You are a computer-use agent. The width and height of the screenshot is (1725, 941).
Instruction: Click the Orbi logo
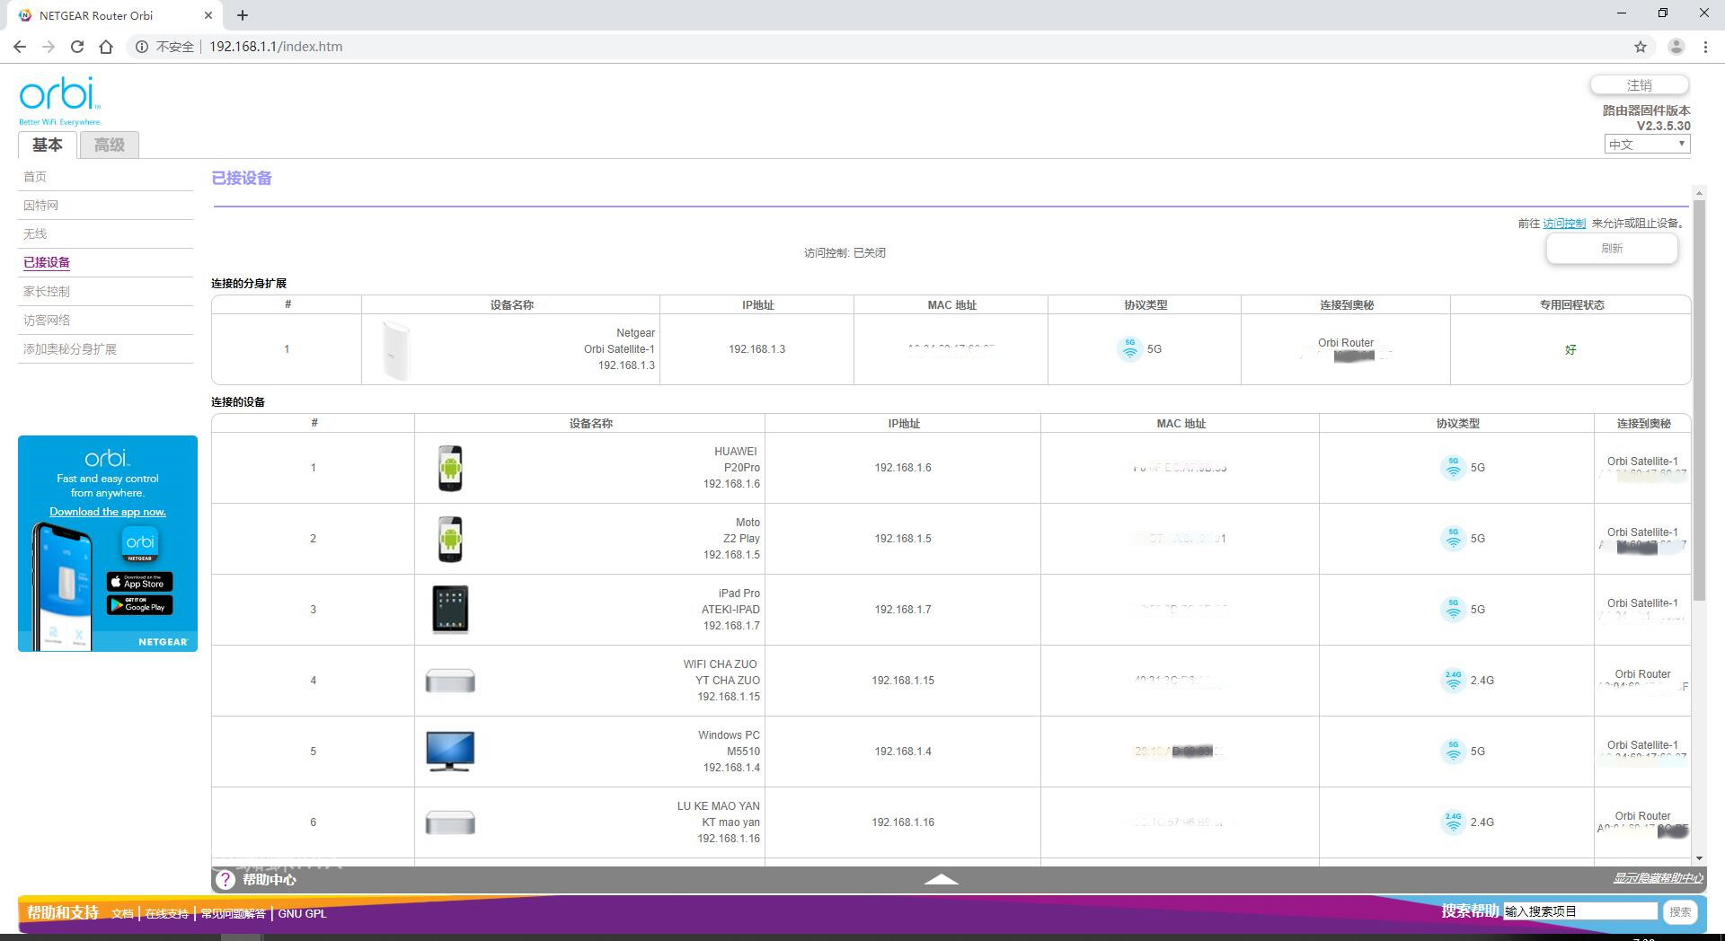[x=60, y=100]
